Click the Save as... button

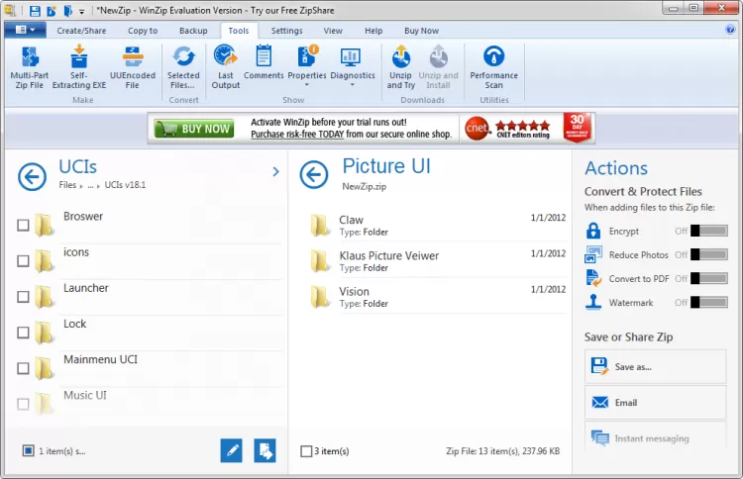pyautogui.click(x=655, y=366)
